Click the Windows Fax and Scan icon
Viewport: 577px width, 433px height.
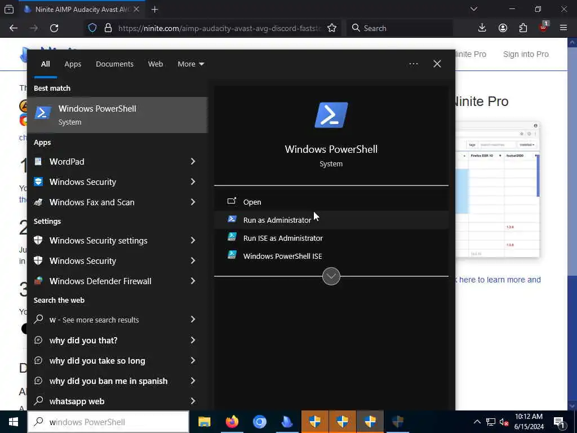coord(38,202)
